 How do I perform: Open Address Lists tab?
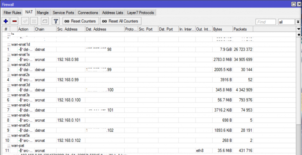coord(112,13)
